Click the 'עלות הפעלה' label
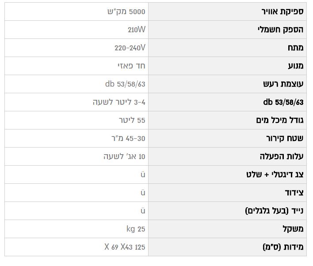 (x=282, y=156)
